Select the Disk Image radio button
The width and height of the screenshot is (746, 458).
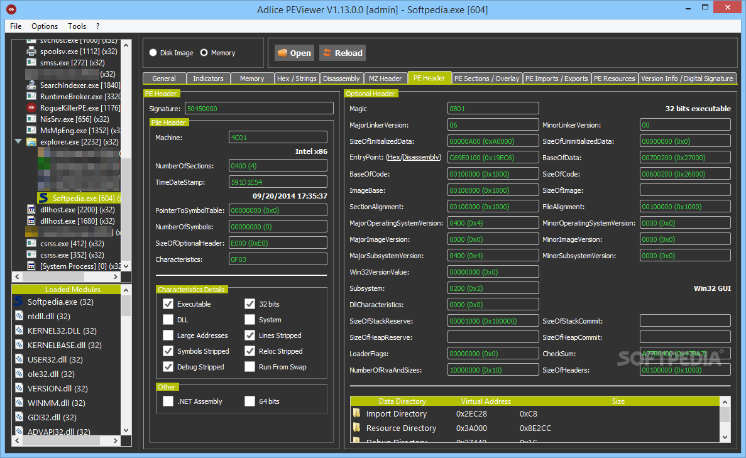[153, 53]
